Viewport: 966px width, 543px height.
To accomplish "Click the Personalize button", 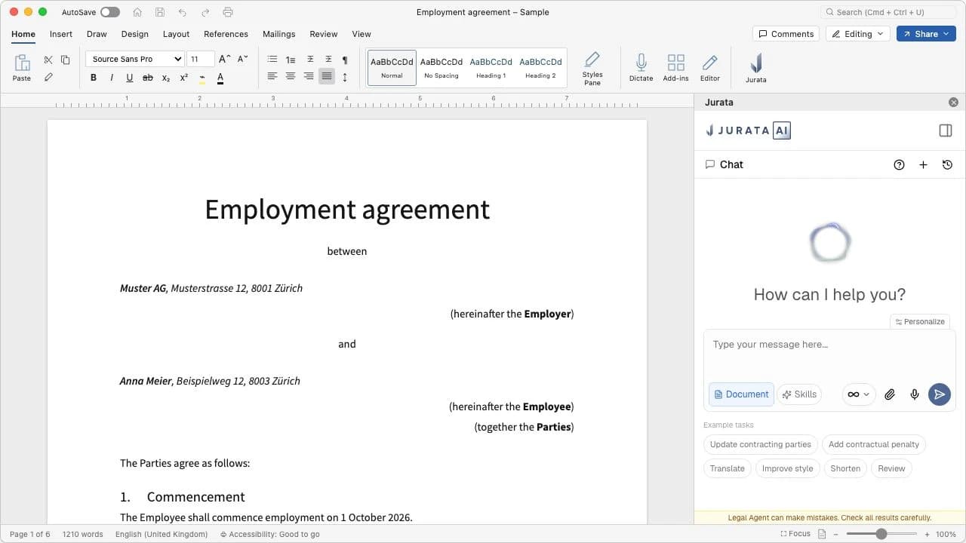I will click(x=919, y=321).
